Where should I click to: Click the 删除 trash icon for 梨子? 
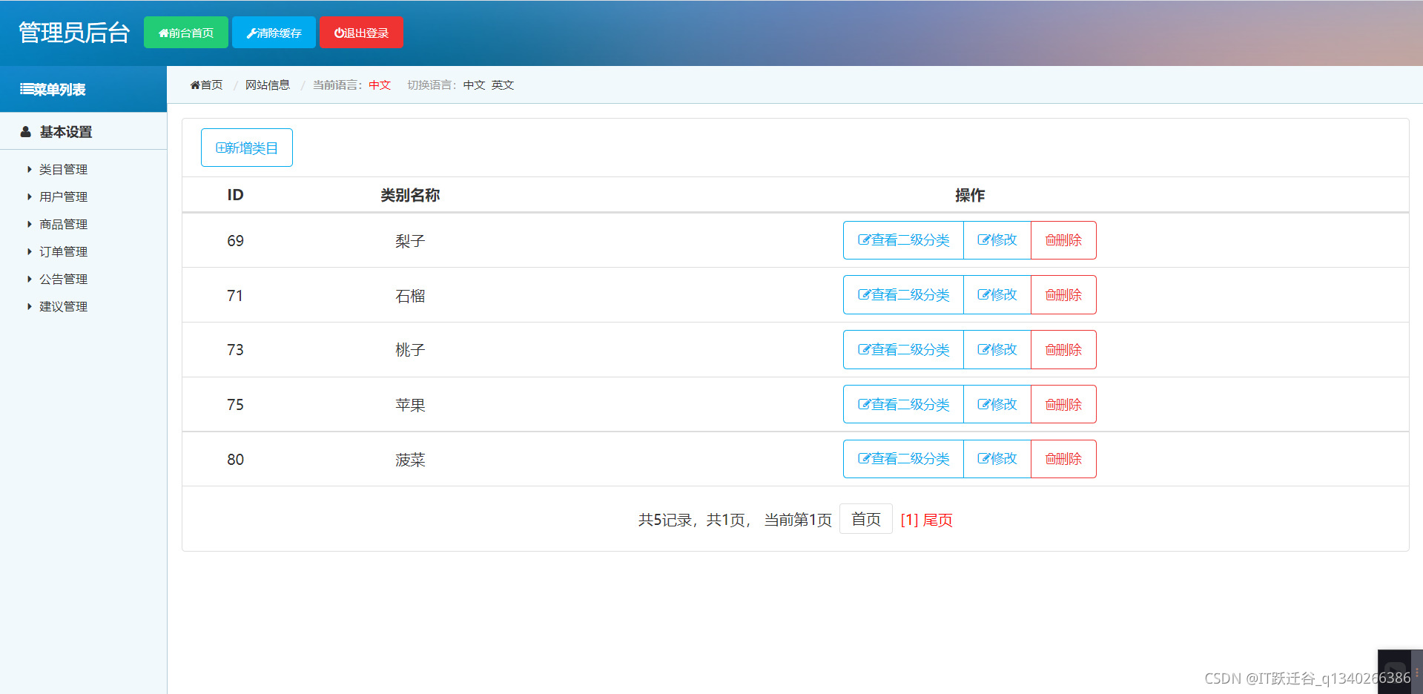coord(1050,240)
